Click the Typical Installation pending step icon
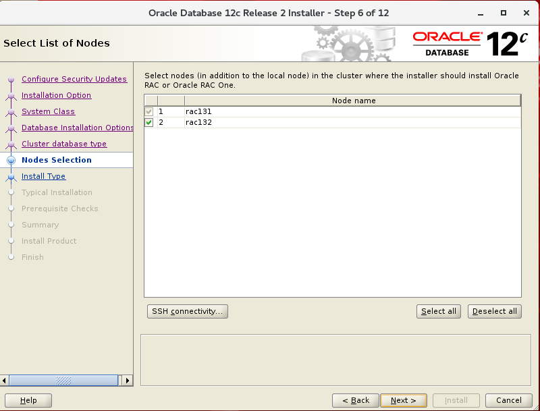This screenshot has width=540, height=411. point(11,192)
